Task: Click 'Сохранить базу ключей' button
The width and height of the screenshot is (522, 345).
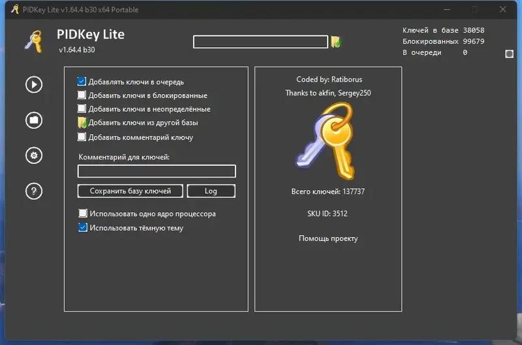Action: 130,191
